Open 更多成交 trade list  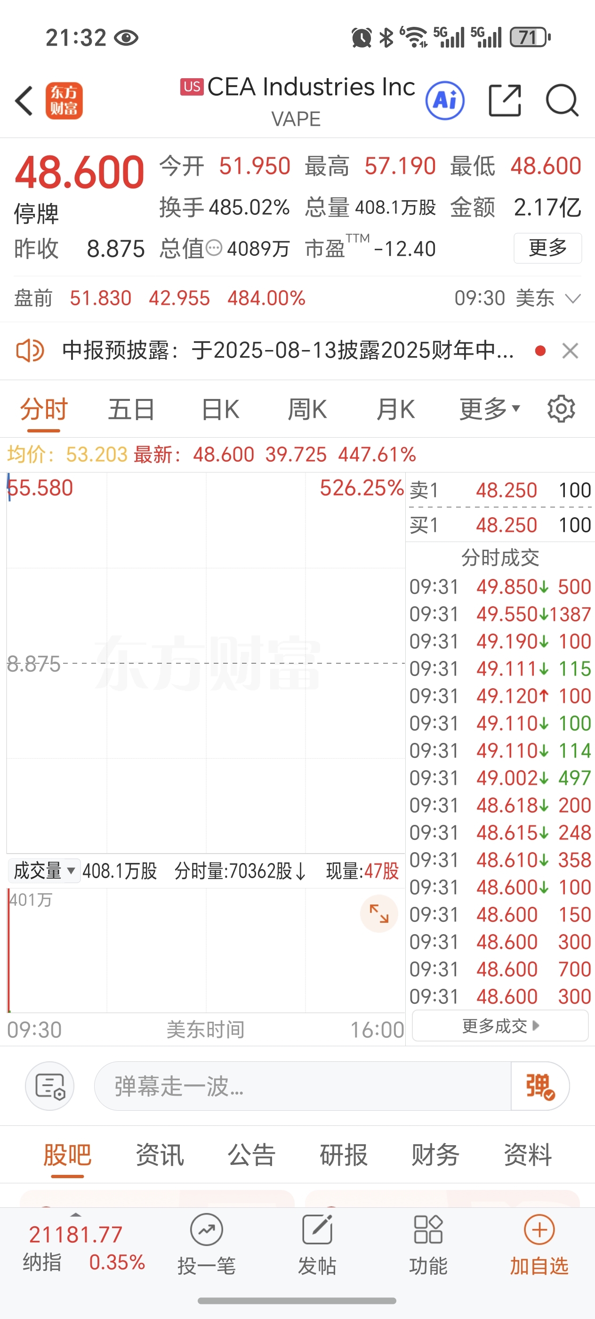(500, 1026)
